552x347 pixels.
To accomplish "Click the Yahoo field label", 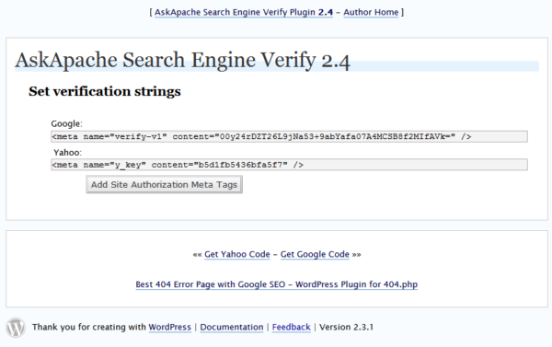I will tap(67, 153).
